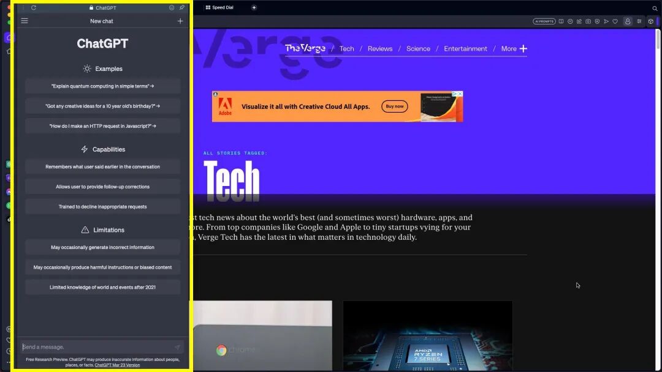Click the AI Prompts button in address bar
This screenshot has width=662, height=372.
pyautogui.click(x=544, y=21)
